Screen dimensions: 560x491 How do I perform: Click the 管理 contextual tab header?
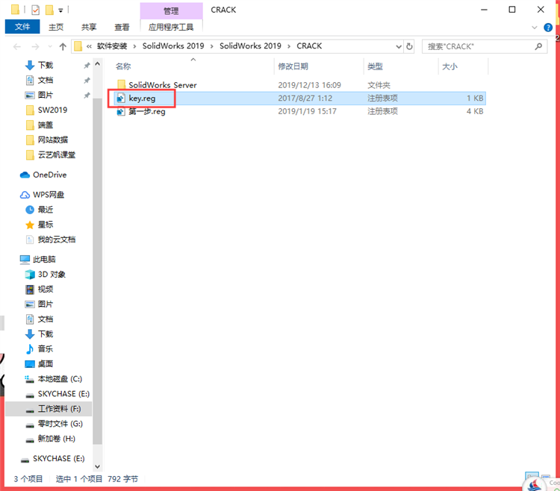[171, 10]
